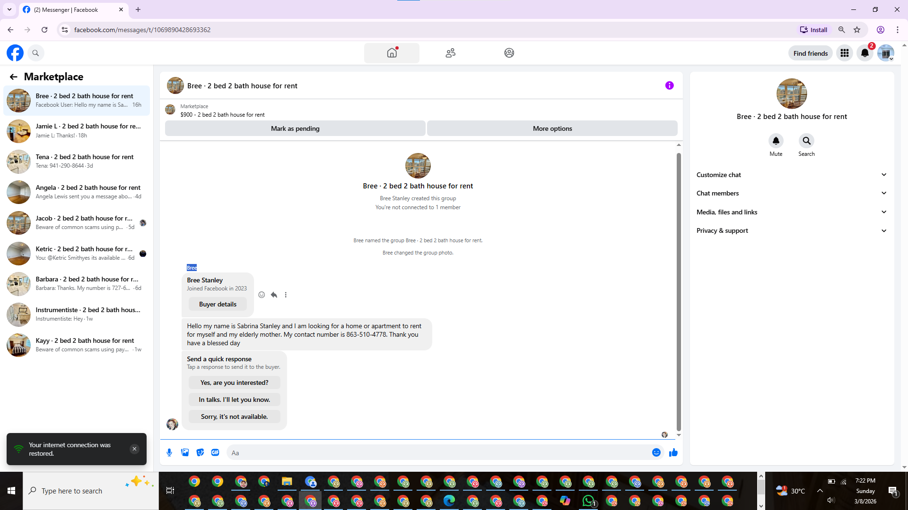This screenshot has width=908, height=510.
Task: Send quick response "Yes, are you interested?"
Action: tap(234, 382)
